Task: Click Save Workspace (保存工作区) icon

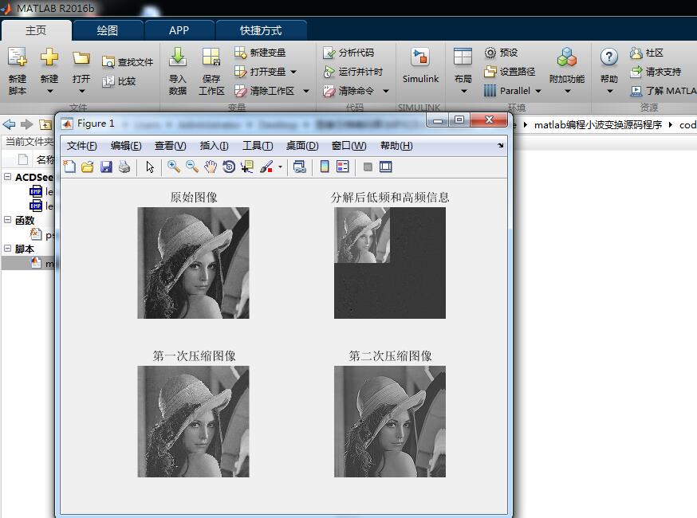Action: (x=211, y=57)
